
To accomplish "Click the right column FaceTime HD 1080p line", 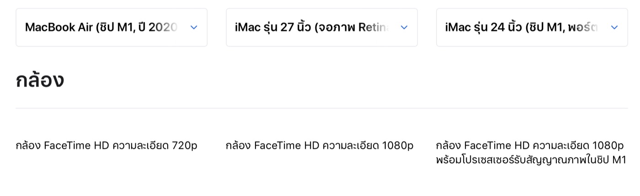I will [530, 146].
